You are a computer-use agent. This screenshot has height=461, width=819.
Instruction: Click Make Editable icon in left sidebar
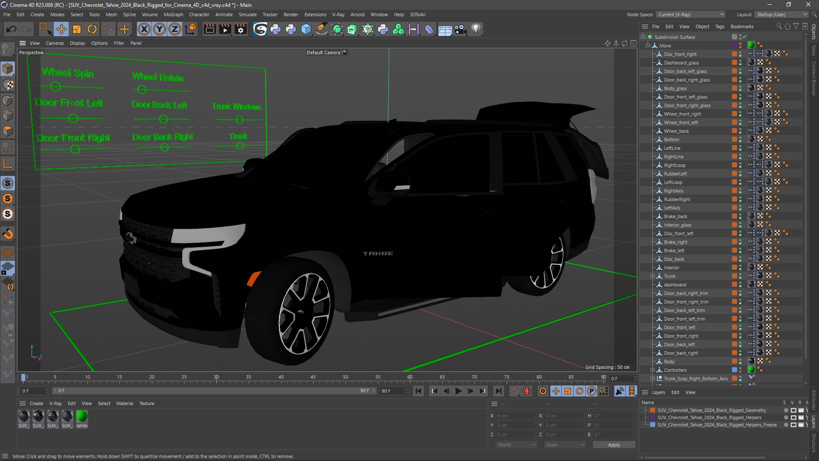[8, 50]
